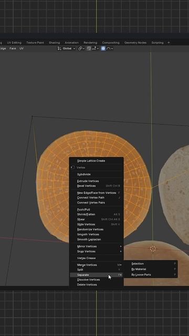This screenshot has height=336, width=189.
Task: Toggle proportional editing circle icon
Action: [x=103, y=48]
